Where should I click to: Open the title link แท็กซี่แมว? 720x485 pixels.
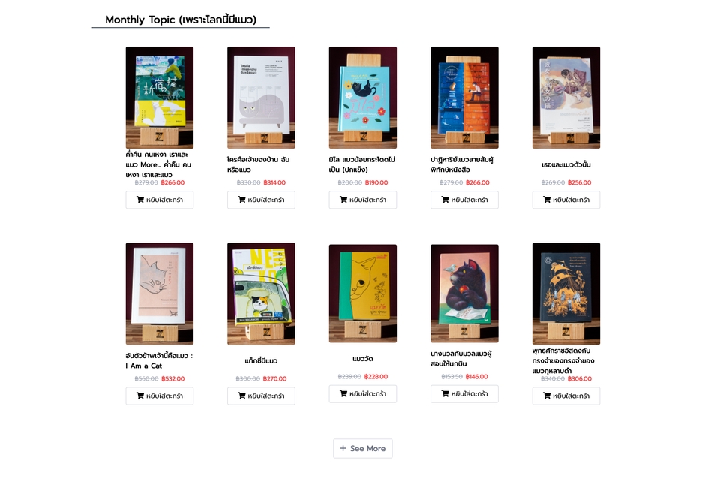point(261,361)
